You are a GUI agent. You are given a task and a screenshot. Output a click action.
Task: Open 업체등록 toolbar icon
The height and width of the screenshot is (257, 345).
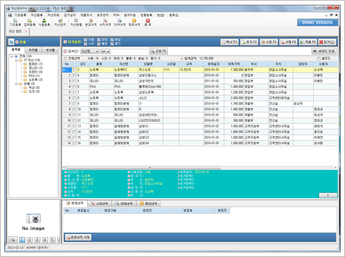(x=30, y=22)
